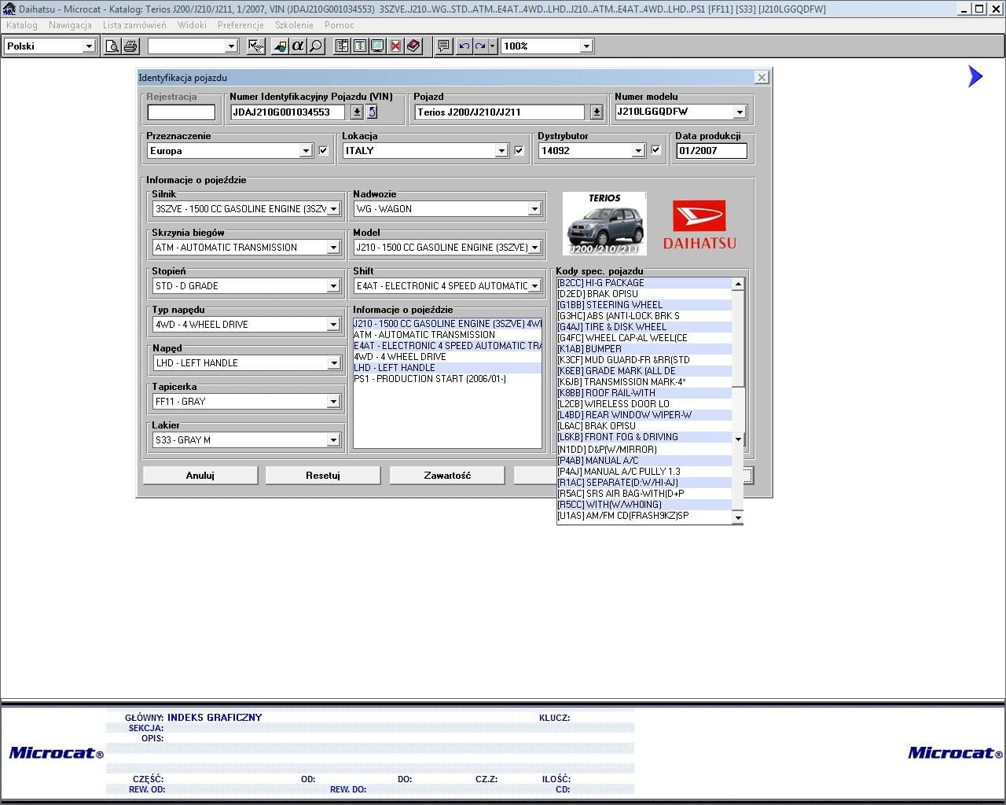Viewport: 1006px width, 805px height.
Task: Click the VIN refresh icon
Action: 372,112
